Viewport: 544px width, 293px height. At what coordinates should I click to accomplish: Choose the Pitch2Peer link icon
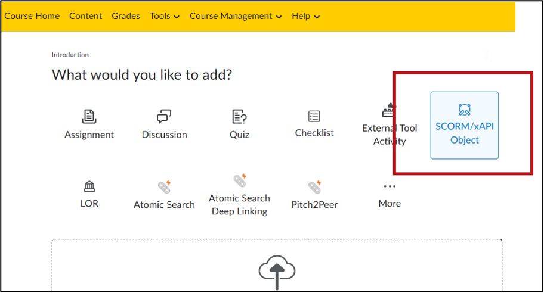pos(315,186)
